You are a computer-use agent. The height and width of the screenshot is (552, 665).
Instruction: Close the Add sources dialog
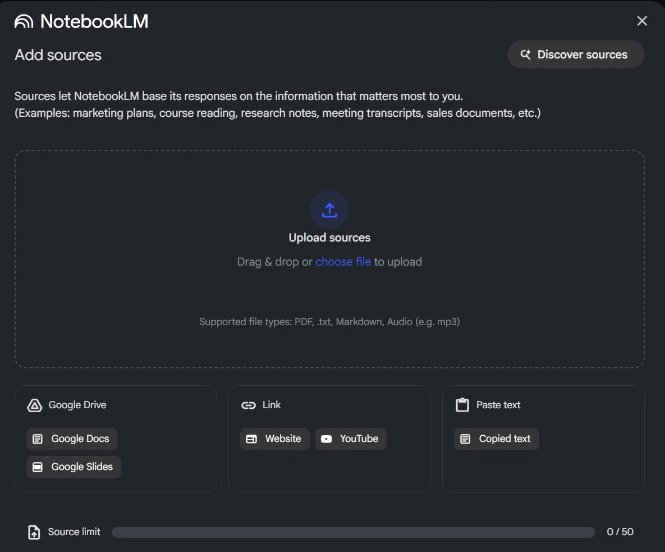641,21
